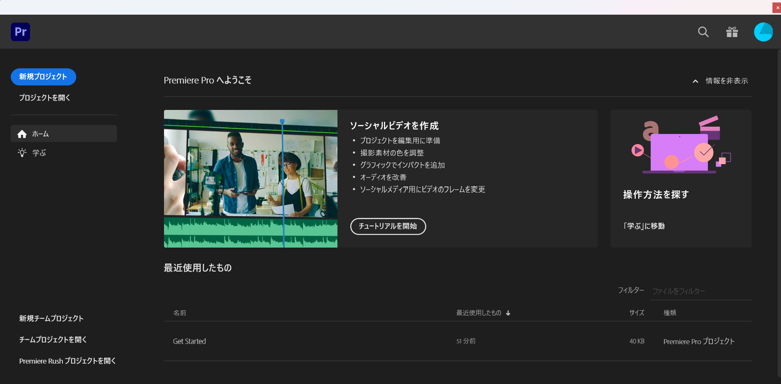The image size is (781, 384).
Task: Click the 40 KB size cell
Action: [x=637, y=341]
